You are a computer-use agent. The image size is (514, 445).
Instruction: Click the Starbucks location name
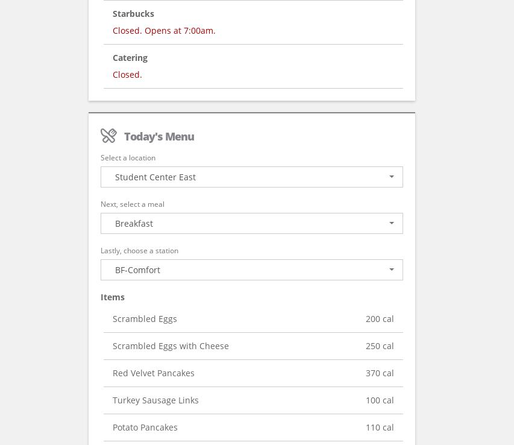[133, 14]
